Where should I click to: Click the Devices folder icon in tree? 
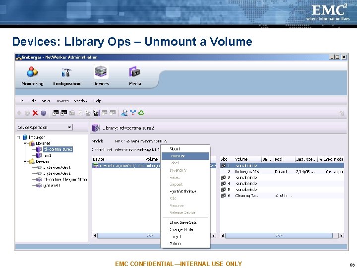(x=32, y=161)
